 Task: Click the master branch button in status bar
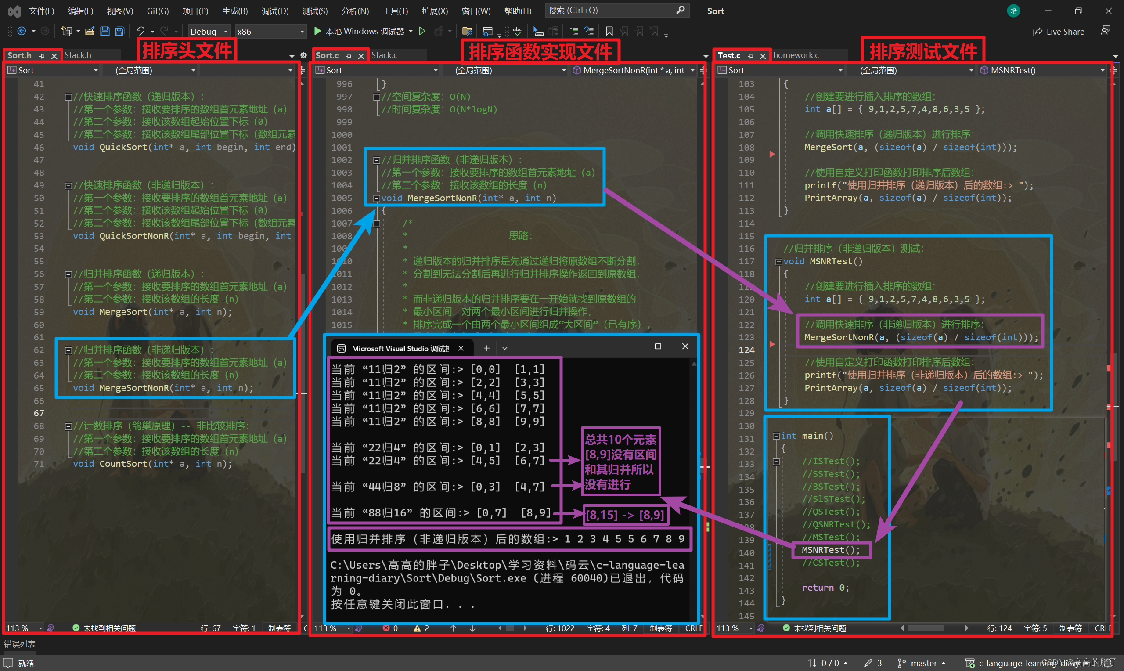[x=923, y=663]
